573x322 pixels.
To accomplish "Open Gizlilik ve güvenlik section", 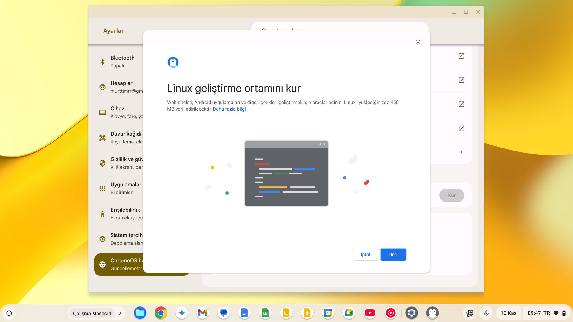I will 119,163.
